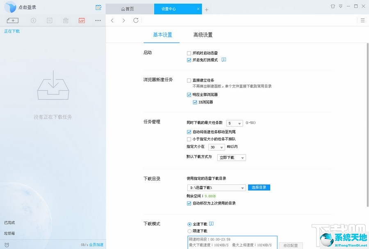Toggle 自动修改为上次使用的目录 checkbox

(189, 204)
